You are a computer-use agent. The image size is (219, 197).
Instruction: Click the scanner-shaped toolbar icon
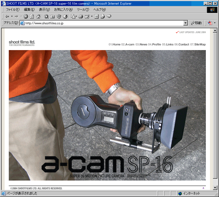[x=102, y=16]
